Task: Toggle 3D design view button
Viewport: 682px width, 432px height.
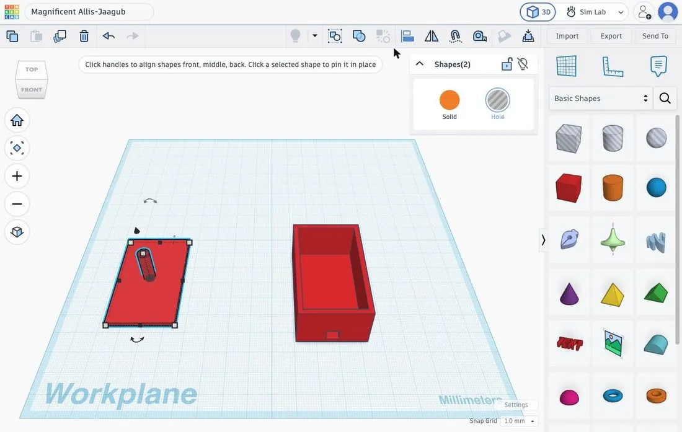Action: coord(538,12)
